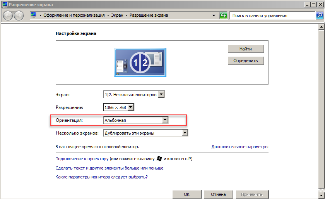
Task: Expand arrow before Экран breadcrumb
Action: pyautogui.click(x=108, y=16)
